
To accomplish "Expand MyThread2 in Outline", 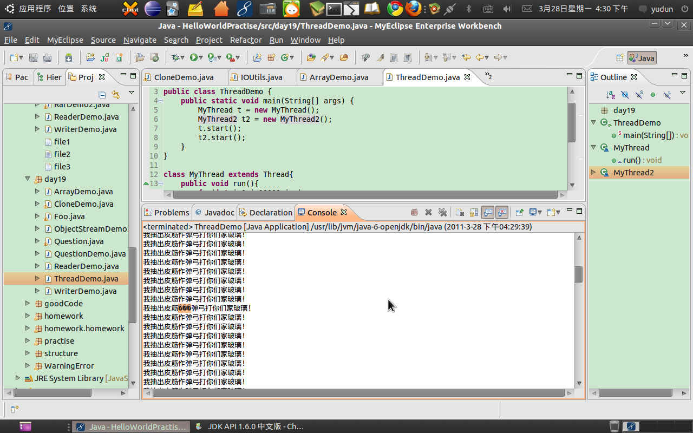I will click(593, 173).
